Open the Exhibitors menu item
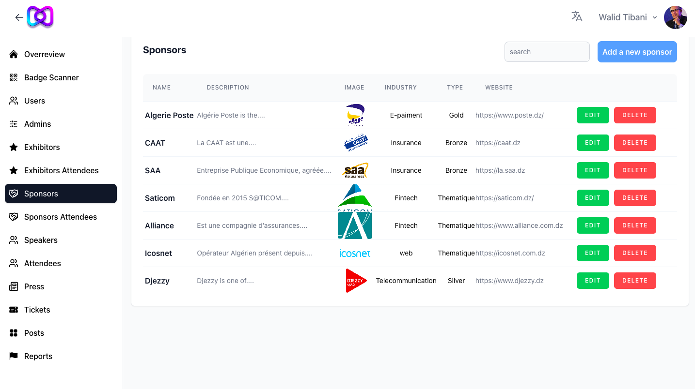This screenshot has width=695, height=389. pos(42,147)
